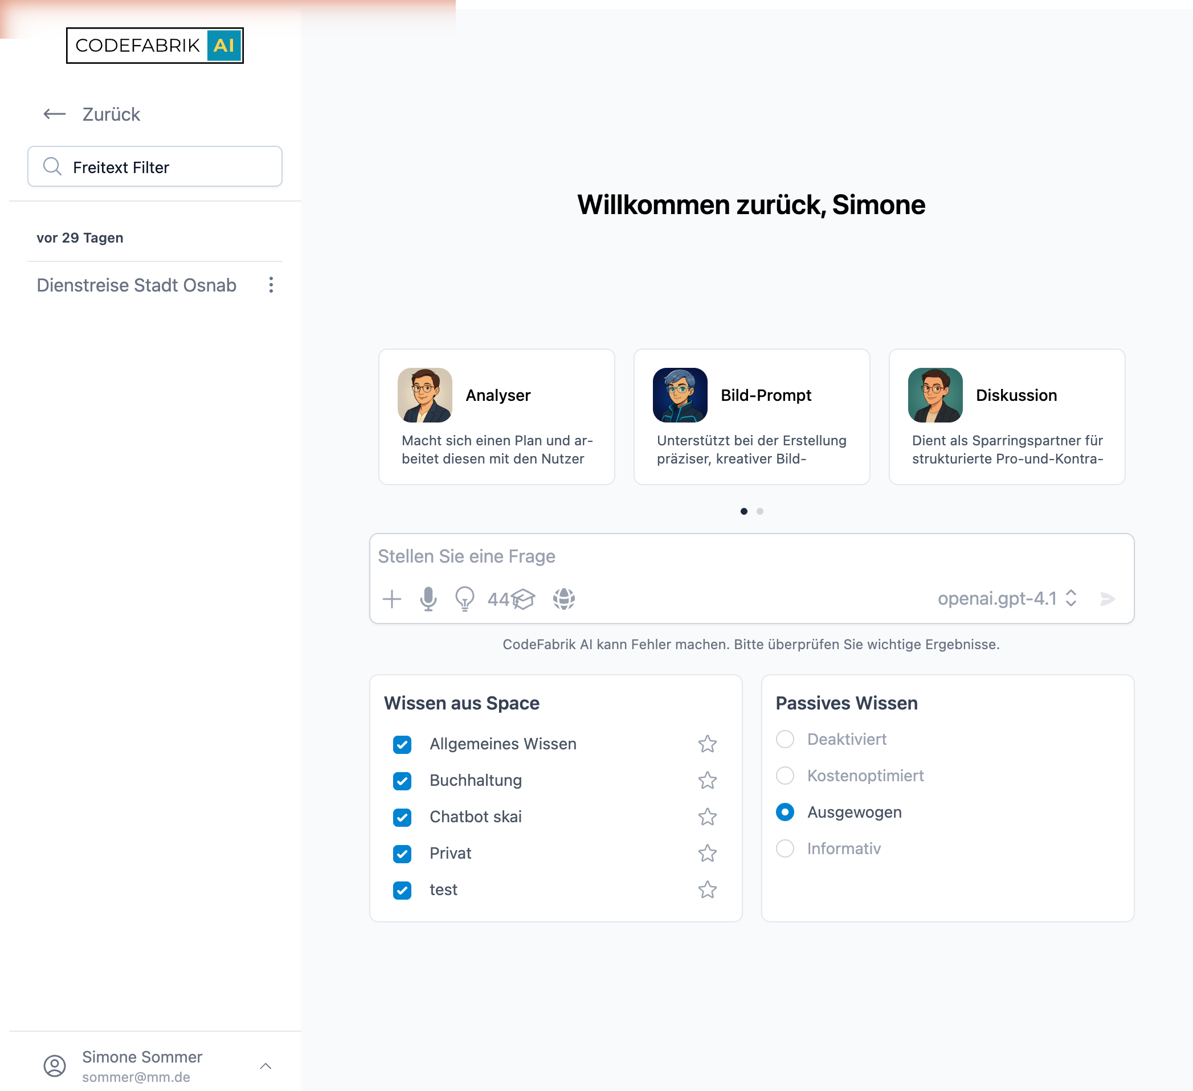Click the send message arrow icon
This screenshot has width=1193, height=1091.
tap(1108, 599)
